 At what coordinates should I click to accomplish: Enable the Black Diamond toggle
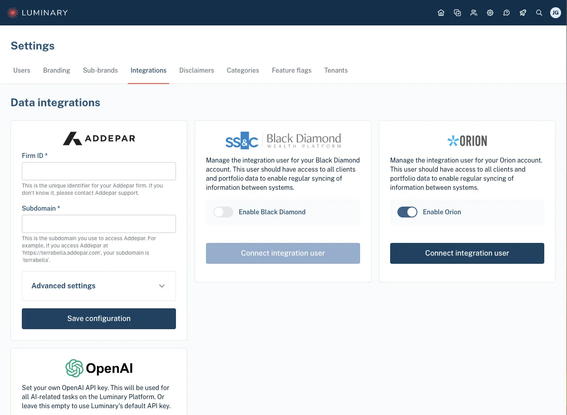(223, 212)
